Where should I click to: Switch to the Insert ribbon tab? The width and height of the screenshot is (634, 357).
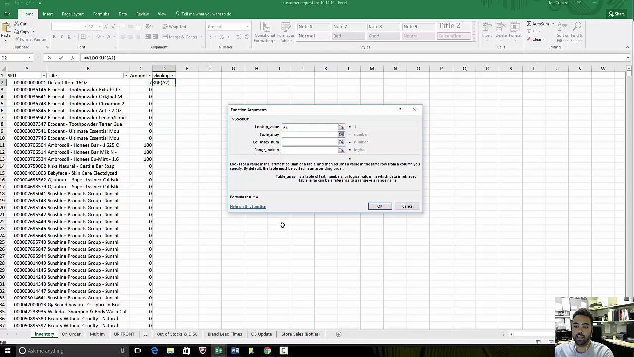coord(48,14)
